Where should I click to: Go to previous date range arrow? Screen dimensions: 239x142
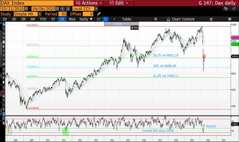coord(62,9)
